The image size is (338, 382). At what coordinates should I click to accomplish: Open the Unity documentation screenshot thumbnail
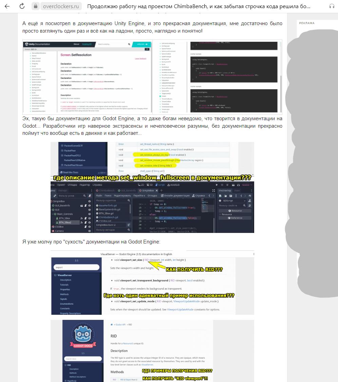(x=152, y=77)
